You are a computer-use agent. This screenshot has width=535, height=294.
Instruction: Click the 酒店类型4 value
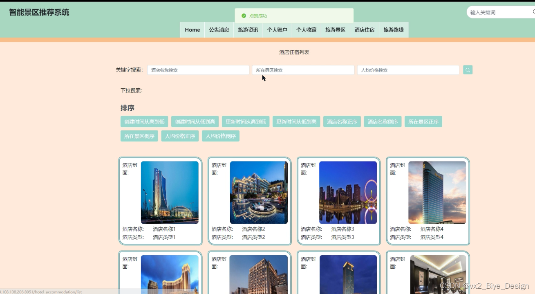432,237
